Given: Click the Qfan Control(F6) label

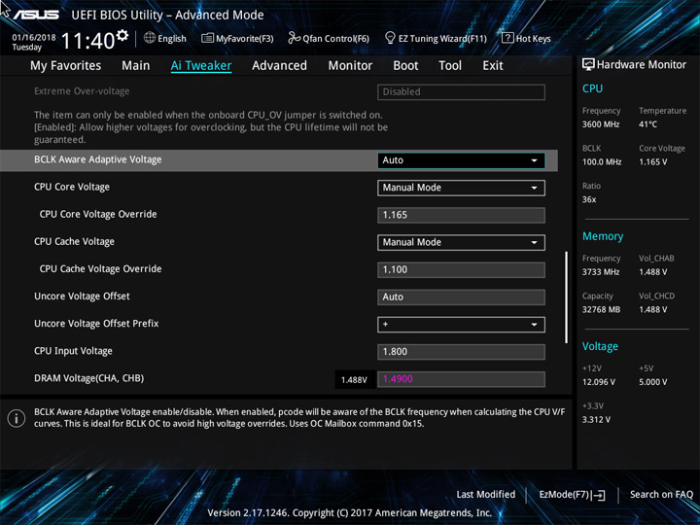Looking at the screenshot, I should click(x=335, y=38).
